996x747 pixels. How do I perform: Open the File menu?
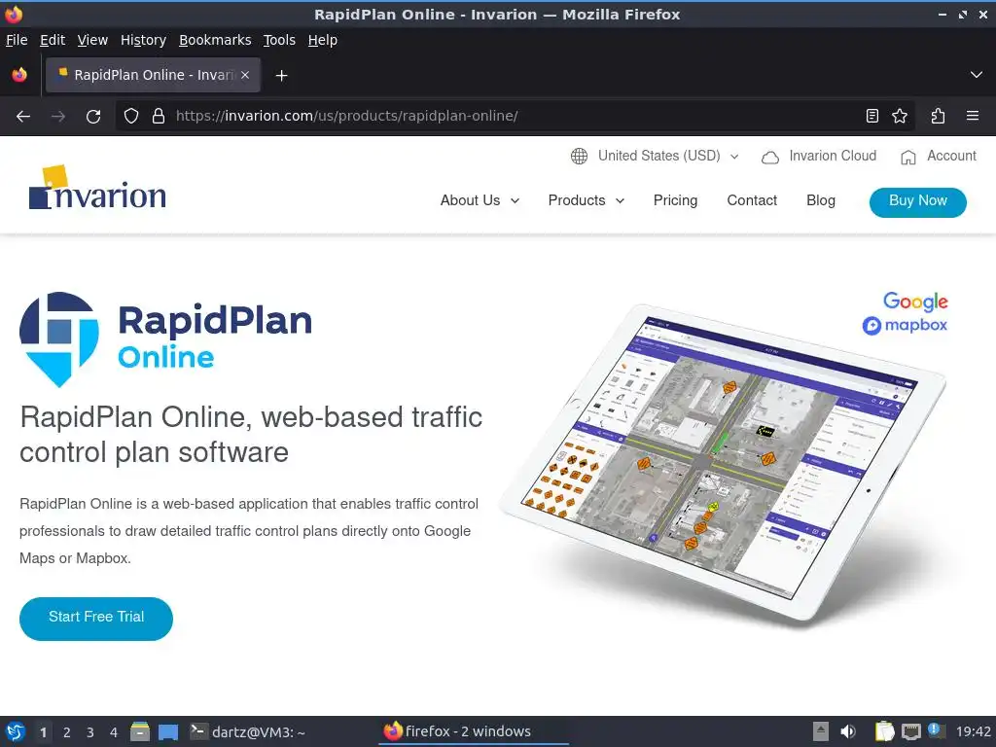click(x=17, y=40)
